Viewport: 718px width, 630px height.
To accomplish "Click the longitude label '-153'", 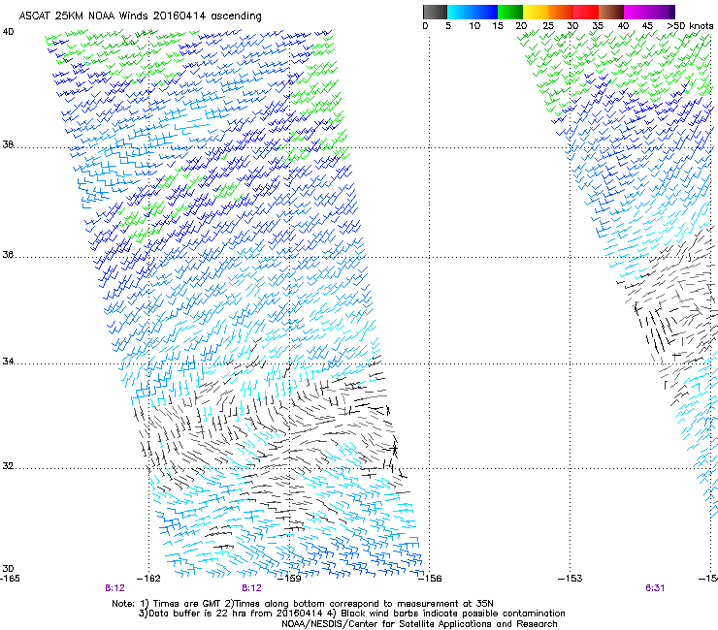I will 571,579.
